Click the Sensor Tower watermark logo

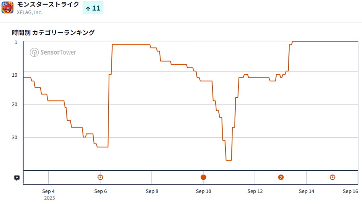(x=53, y=52)
